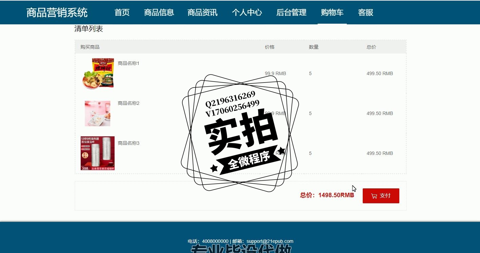Click the 数量 column header

pos(314,47)
